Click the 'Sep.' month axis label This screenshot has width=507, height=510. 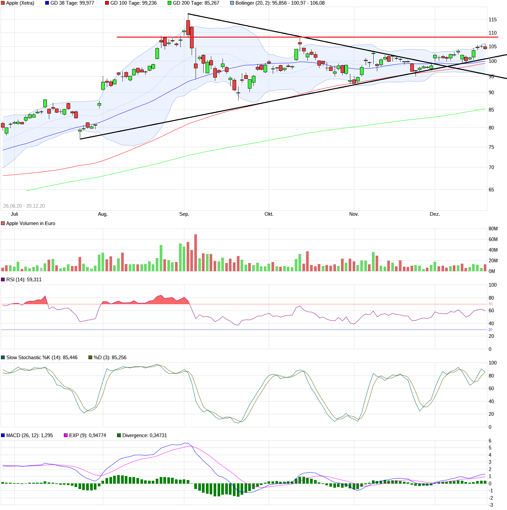(184, 214)
